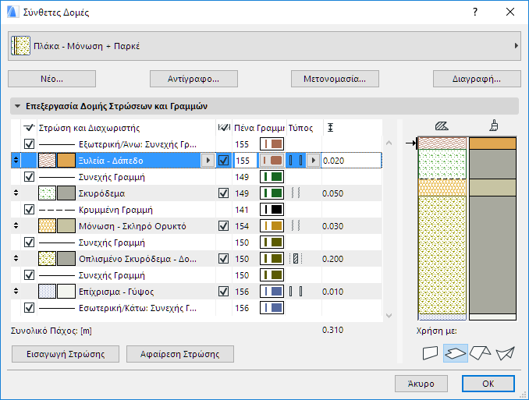Click the help question mark in title bar
Viewport: 529px width, 400px height.
[475, 12]
